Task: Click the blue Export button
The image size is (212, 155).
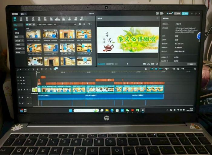Action: click(x=185, y=14)
